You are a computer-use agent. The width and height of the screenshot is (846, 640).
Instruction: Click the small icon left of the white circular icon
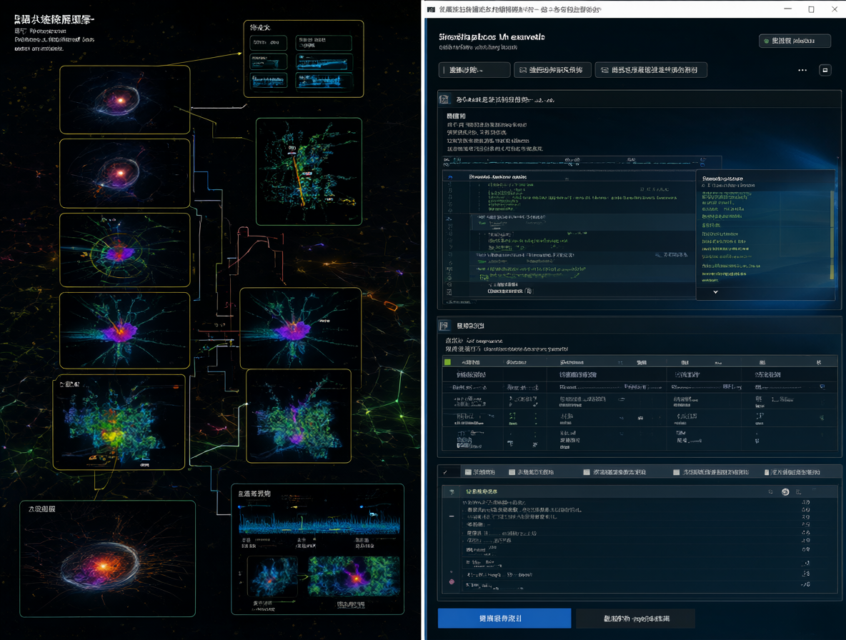point(770,491)
